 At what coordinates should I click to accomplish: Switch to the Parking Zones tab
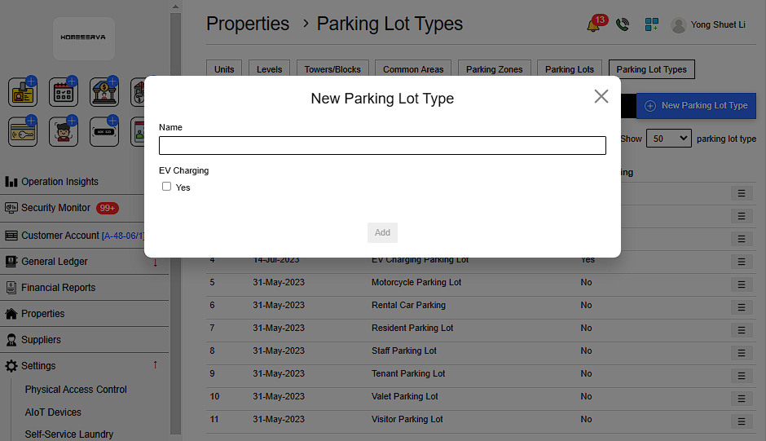[494, 69]
